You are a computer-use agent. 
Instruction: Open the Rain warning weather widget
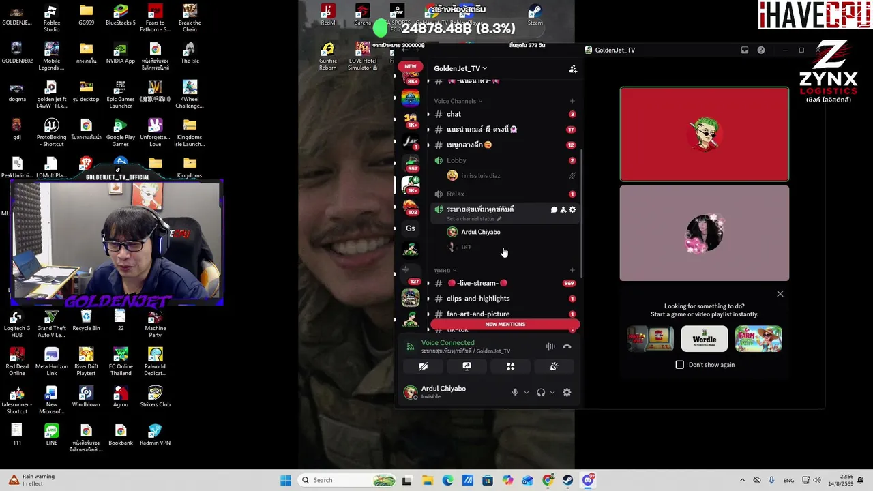(32, 480)
